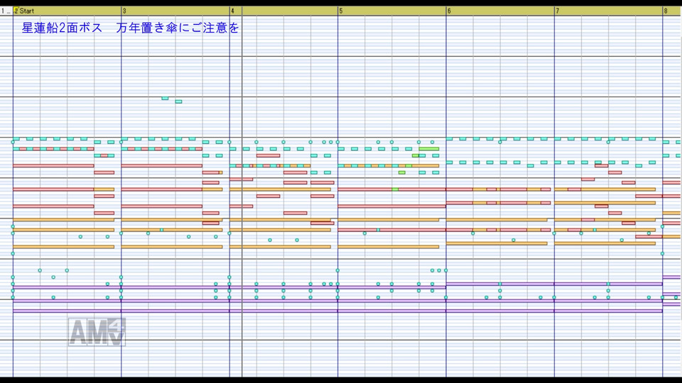Jump to measure 3 on the ruler

pyautogui.click(x=124, y=11)
